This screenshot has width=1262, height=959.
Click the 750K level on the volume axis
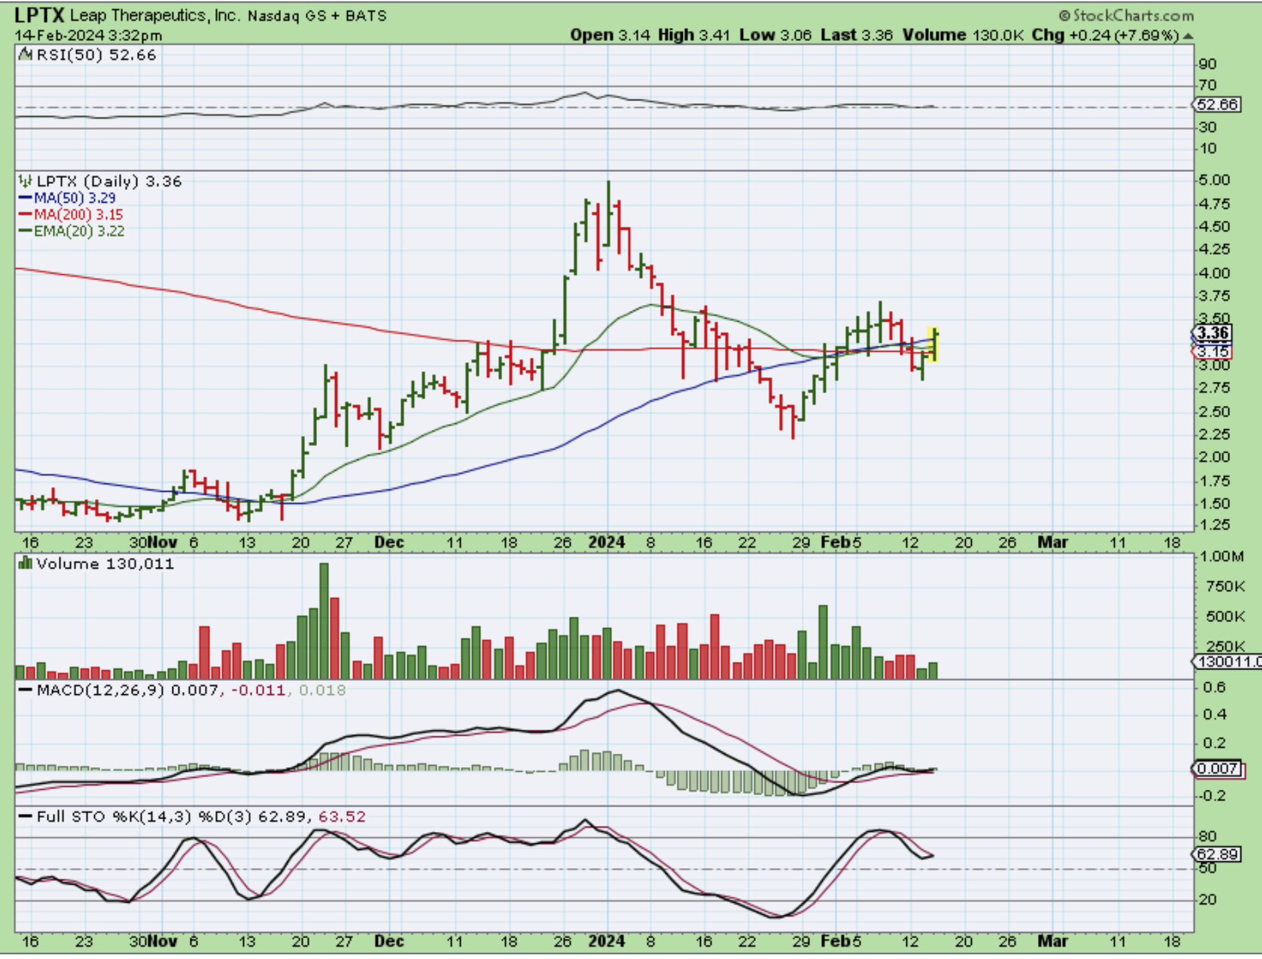(1225, 587)
